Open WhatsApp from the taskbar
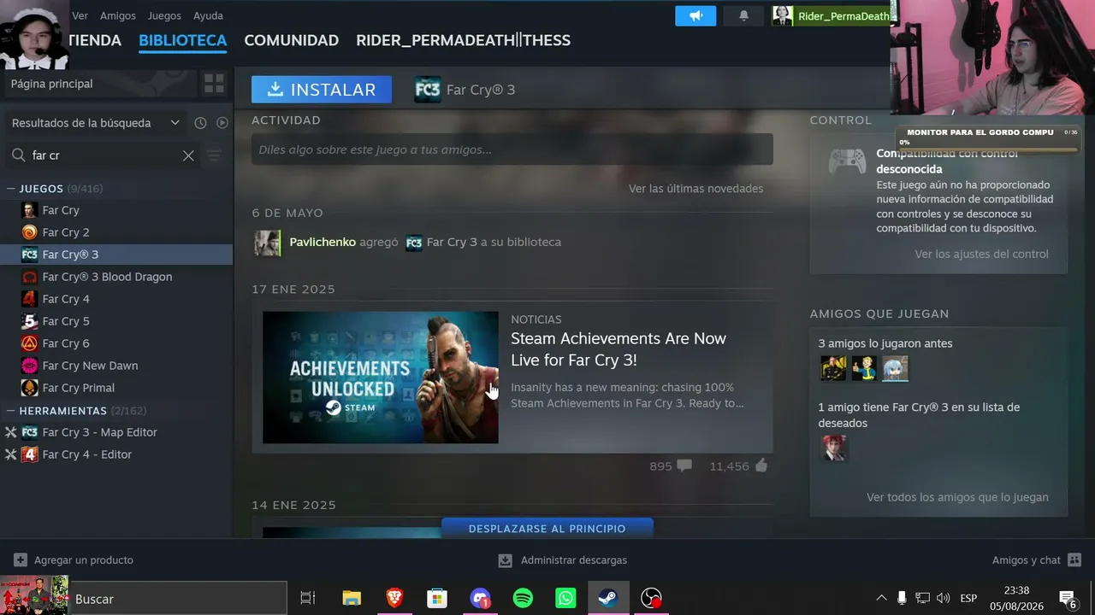The height and width of the screenshot is (615, 1095). point(565,599)
